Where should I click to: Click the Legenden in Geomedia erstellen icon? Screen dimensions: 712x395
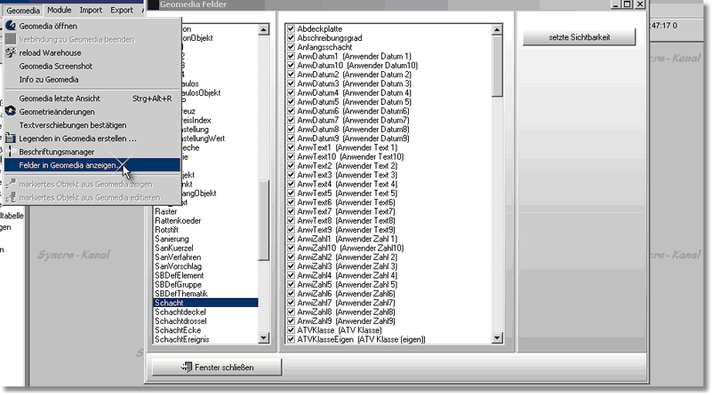click(11, 138)
